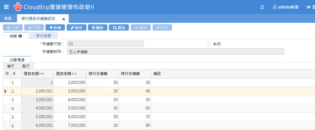Click the 修改 edit button
Screen dimensions: 315x130
coord(77,28)
